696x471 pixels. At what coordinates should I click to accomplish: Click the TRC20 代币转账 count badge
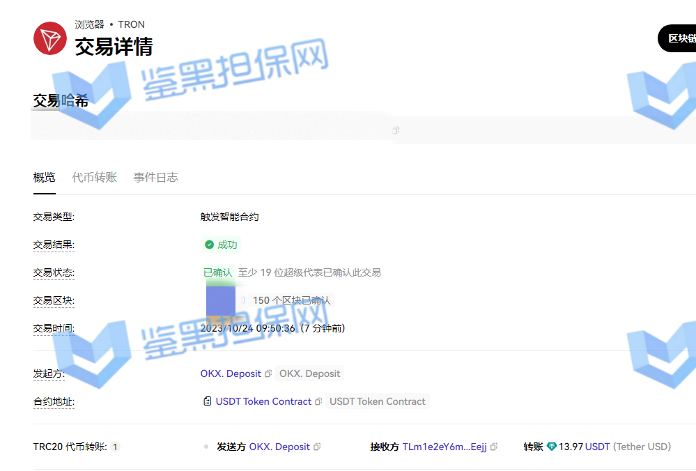(x=115, y=447)
